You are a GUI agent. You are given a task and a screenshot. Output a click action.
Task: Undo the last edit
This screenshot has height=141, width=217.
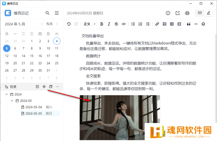pyautogui.click(x=69, y=24)
